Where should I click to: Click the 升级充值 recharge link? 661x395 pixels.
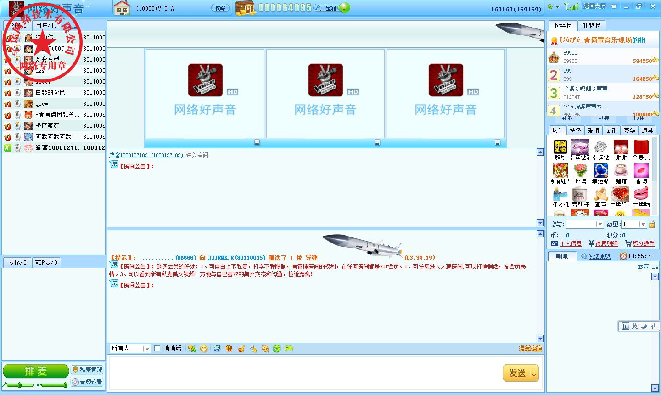(x=530, y=349)
